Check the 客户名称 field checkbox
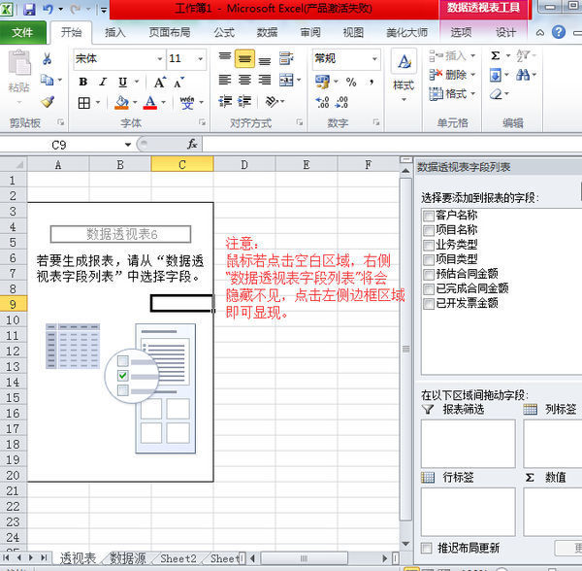The image size is (582, 571). (x=428, y=216)
